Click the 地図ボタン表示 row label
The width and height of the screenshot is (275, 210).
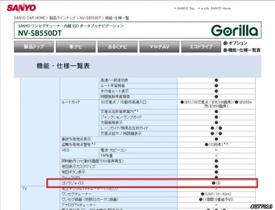73,172
